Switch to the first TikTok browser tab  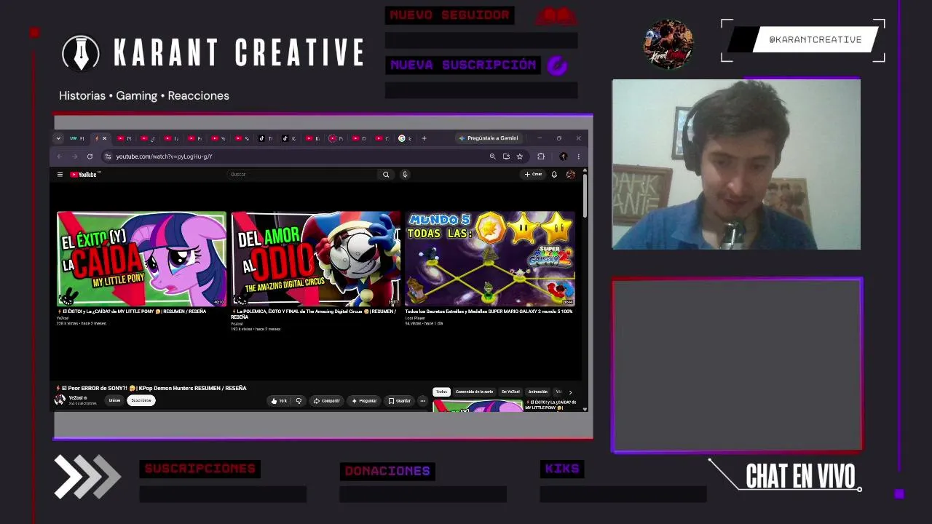265,138
